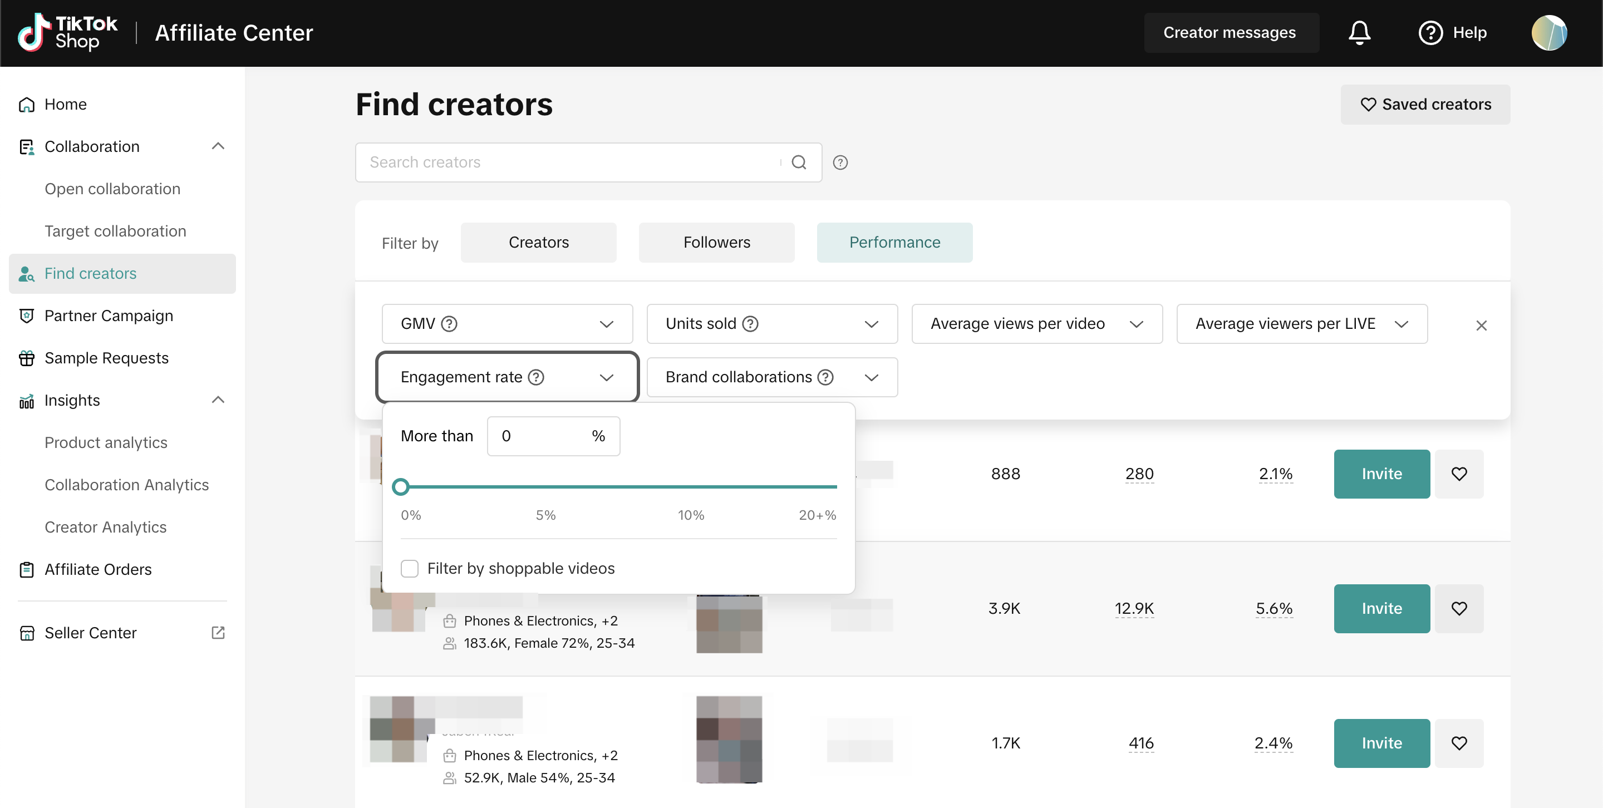Image resolution: width=1603 pixels, height=808 pixels.
Task: Click the Units sold info icon
Action: (750, 323)
